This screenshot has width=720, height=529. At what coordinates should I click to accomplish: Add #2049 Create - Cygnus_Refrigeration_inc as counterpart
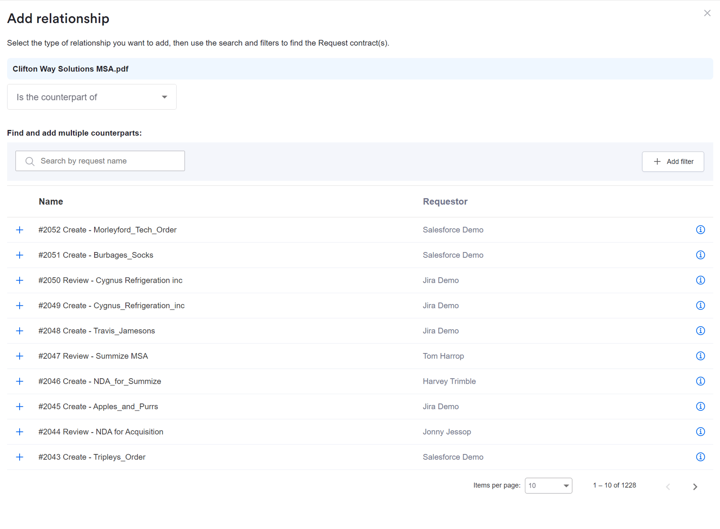[x=20, y=305]
